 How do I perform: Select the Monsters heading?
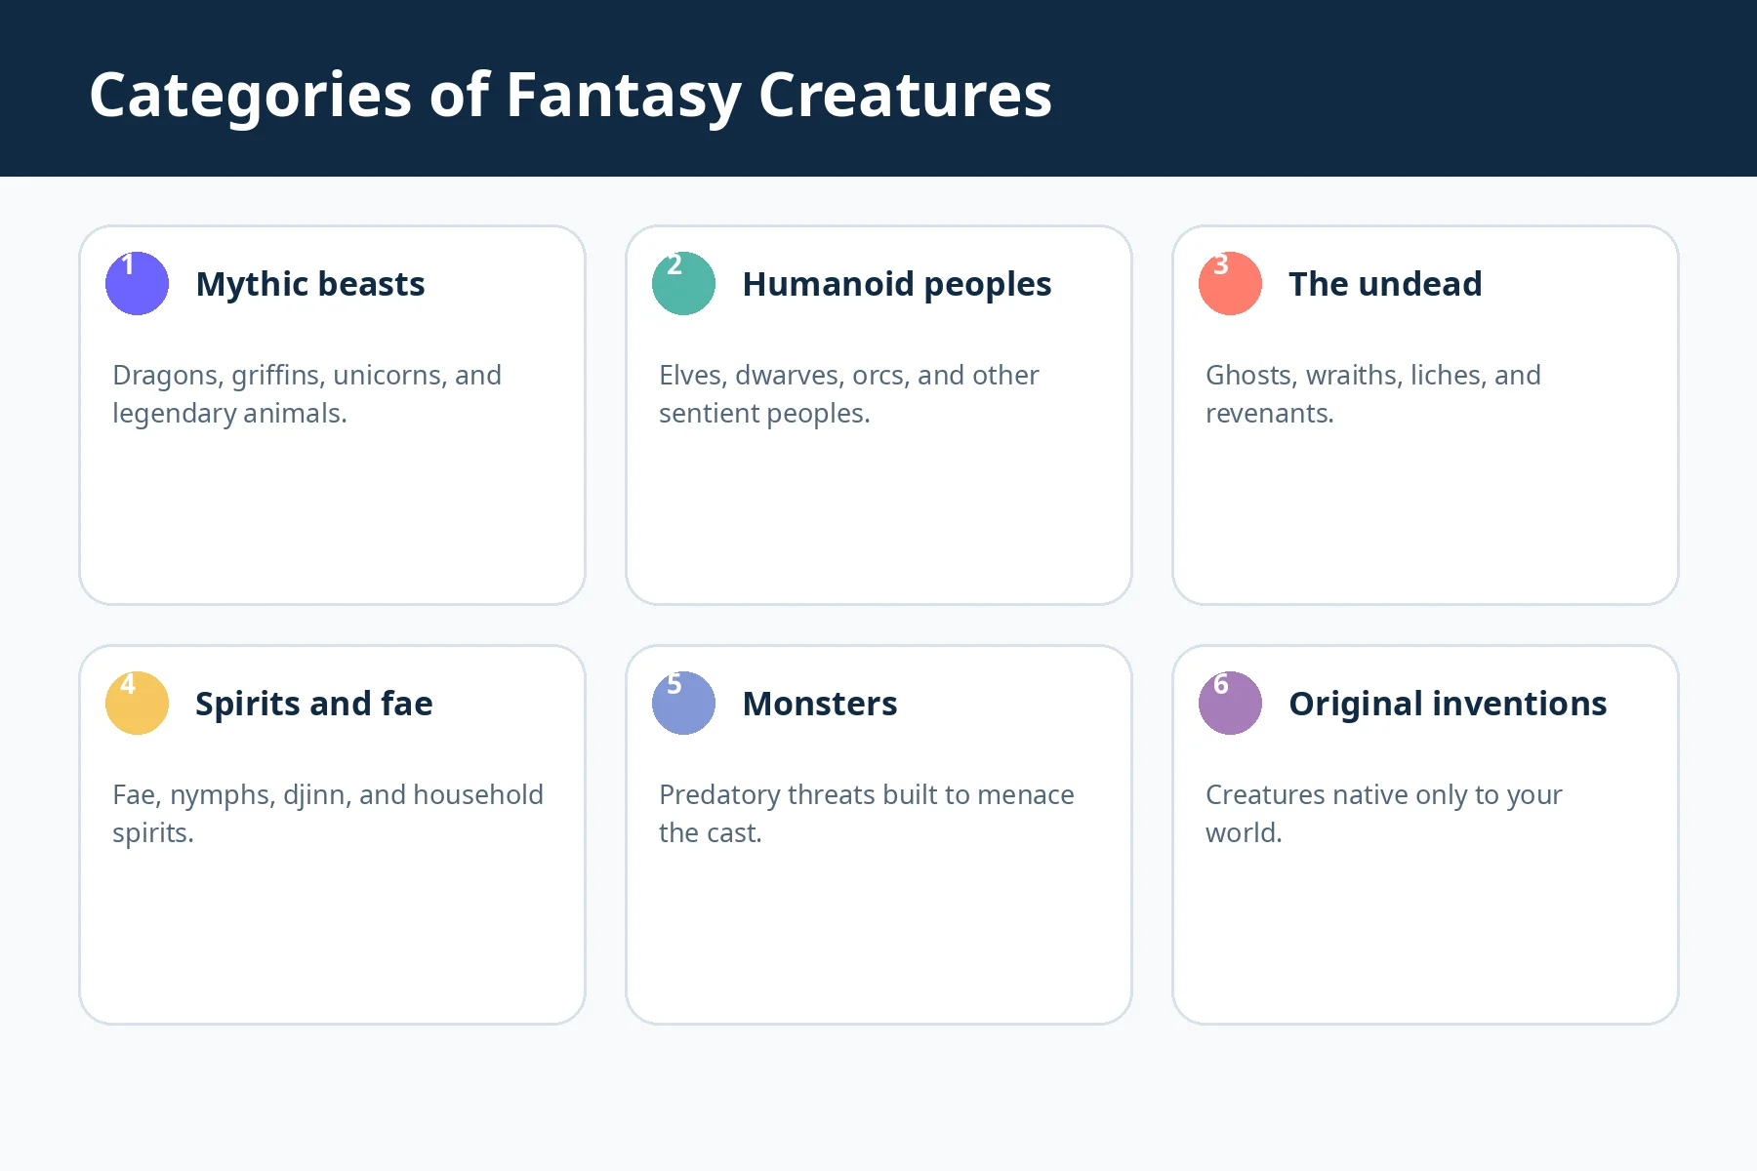[820, 704]
